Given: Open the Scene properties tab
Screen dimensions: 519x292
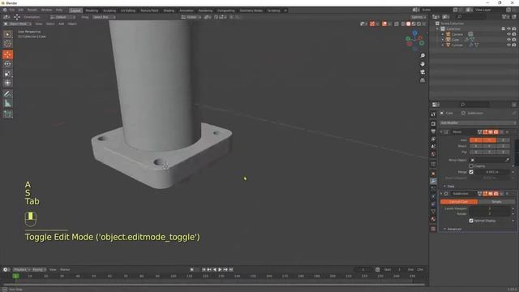Looking at the screenshot, I should [x=433, y=147].
